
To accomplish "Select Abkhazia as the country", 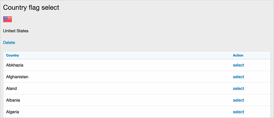I will (x=238, y=65).
